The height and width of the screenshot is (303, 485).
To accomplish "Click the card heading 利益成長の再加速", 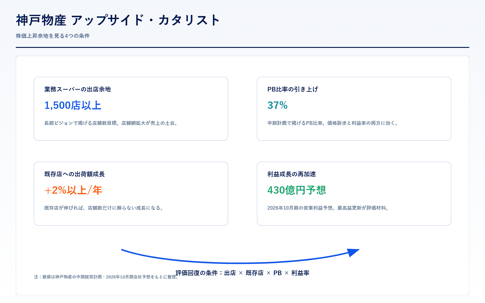I will 292,174.
